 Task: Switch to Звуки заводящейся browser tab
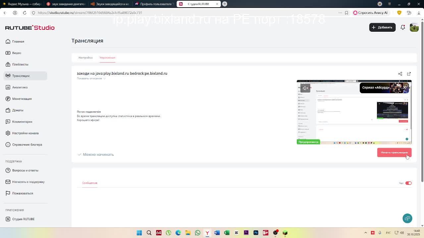click(110, 4)
